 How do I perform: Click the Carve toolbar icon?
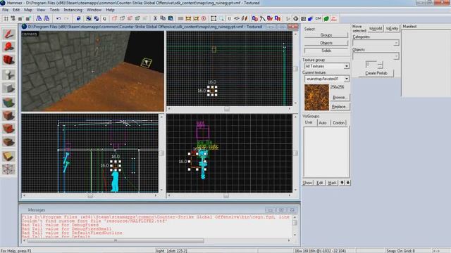click(78, 19)
